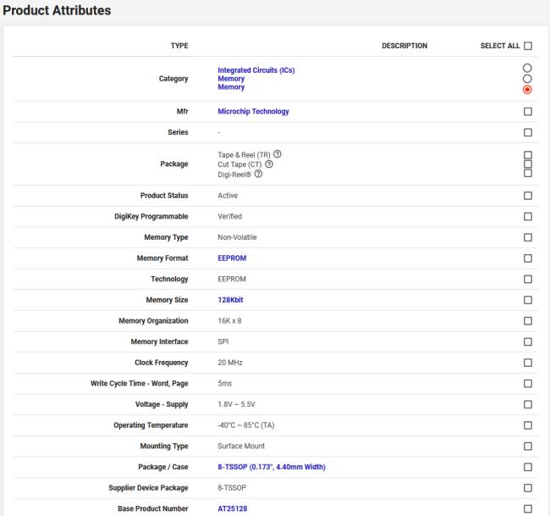The image size is (550, 516).
Task: Click help icon next to Cut Tape (CT)
Action: [x=269, y=164]
